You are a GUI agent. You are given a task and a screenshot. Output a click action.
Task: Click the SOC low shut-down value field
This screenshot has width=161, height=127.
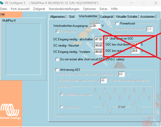point(135,45)
